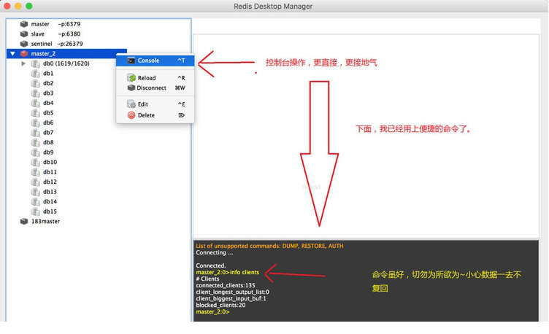This screenshot has height=334, width=549.
Task: Select the db8 label
Action: (x=48, y=142)
